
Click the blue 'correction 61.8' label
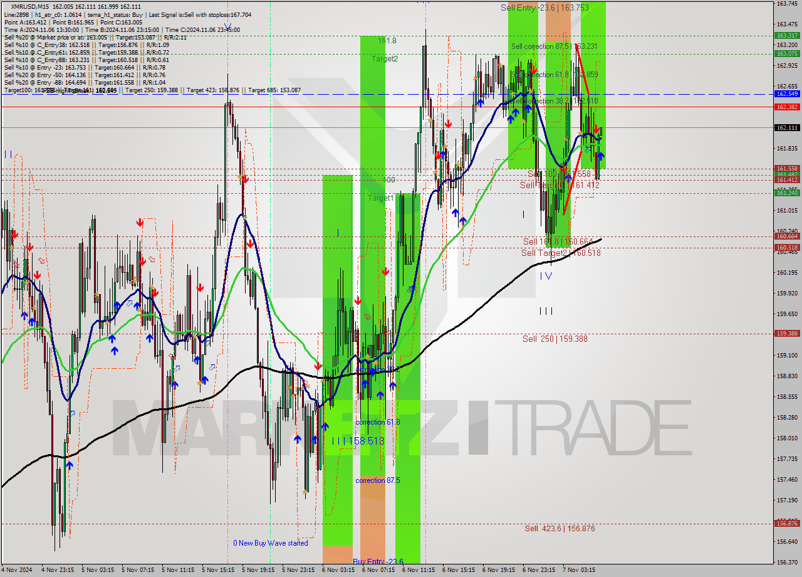(377, 422)
